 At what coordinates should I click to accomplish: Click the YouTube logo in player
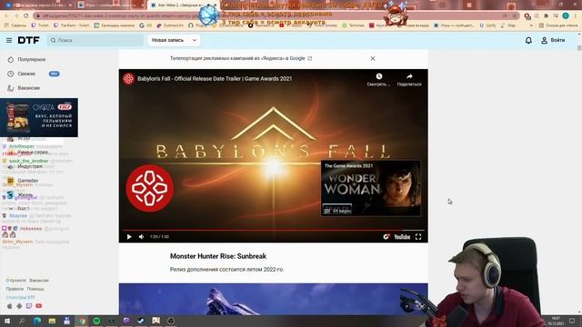coord(402,236)
